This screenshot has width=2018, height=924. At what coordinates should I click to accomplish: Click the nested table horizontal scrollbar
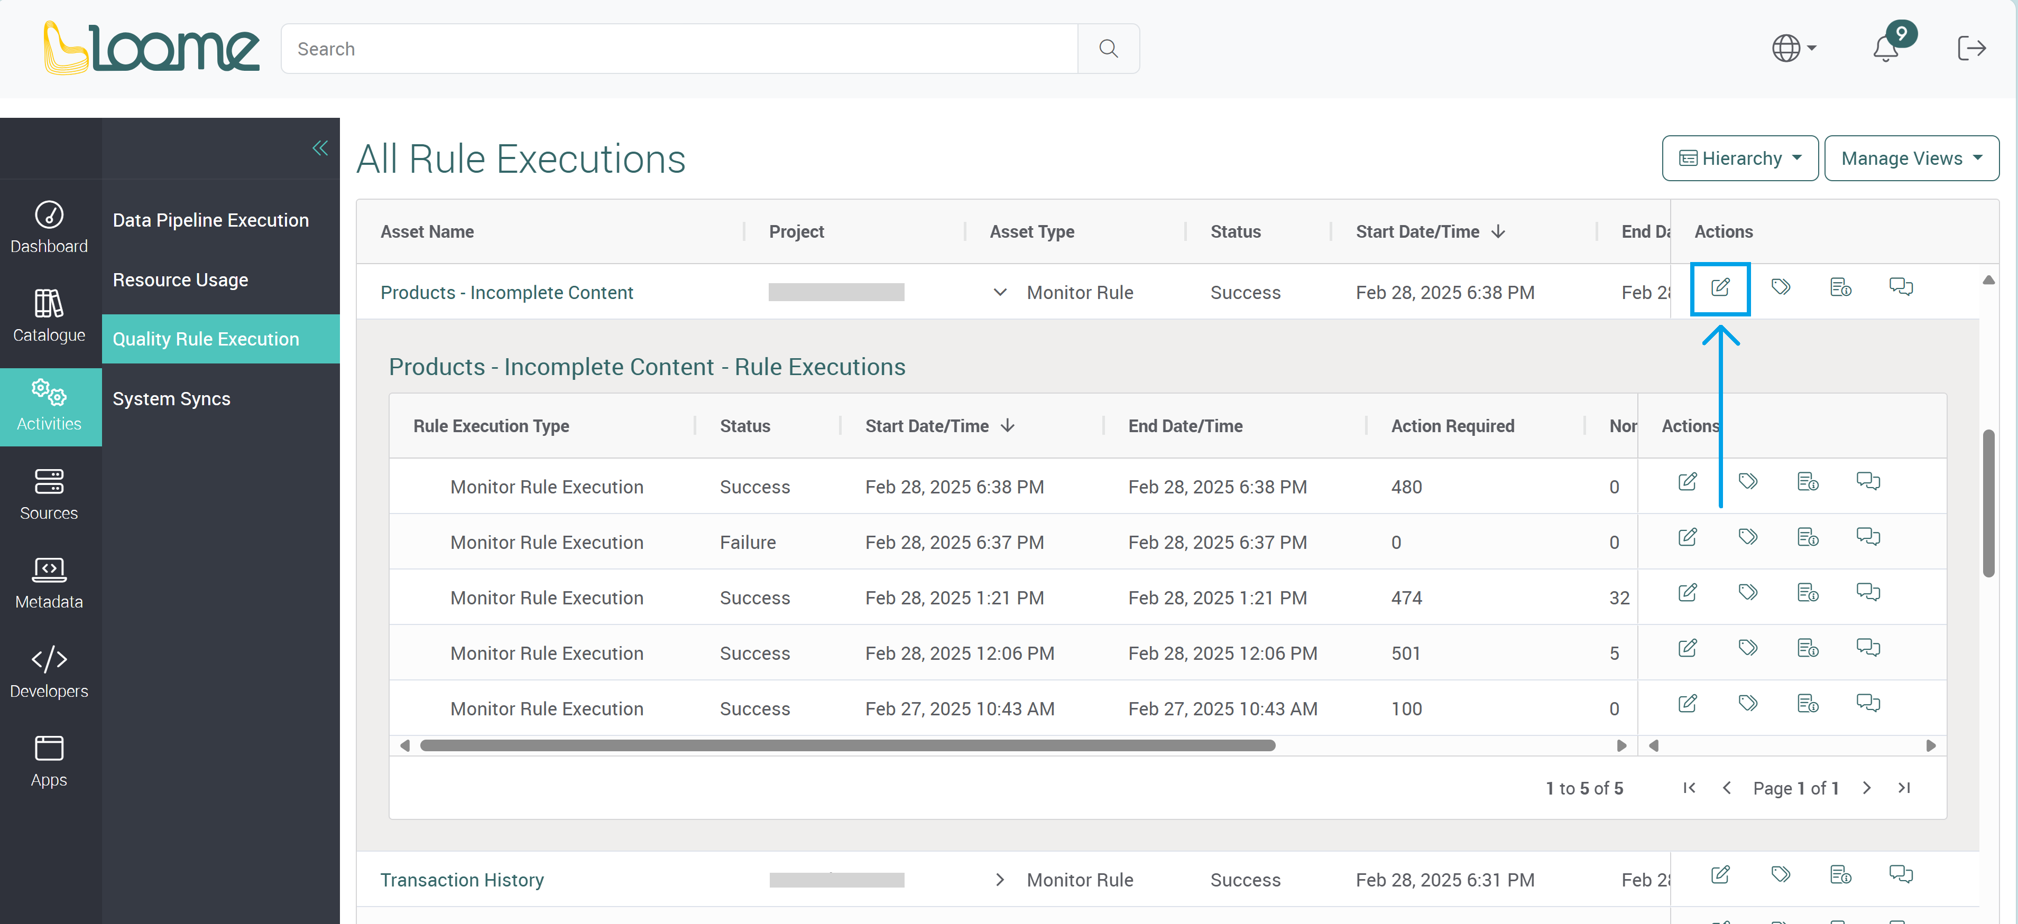coord(847,745)
